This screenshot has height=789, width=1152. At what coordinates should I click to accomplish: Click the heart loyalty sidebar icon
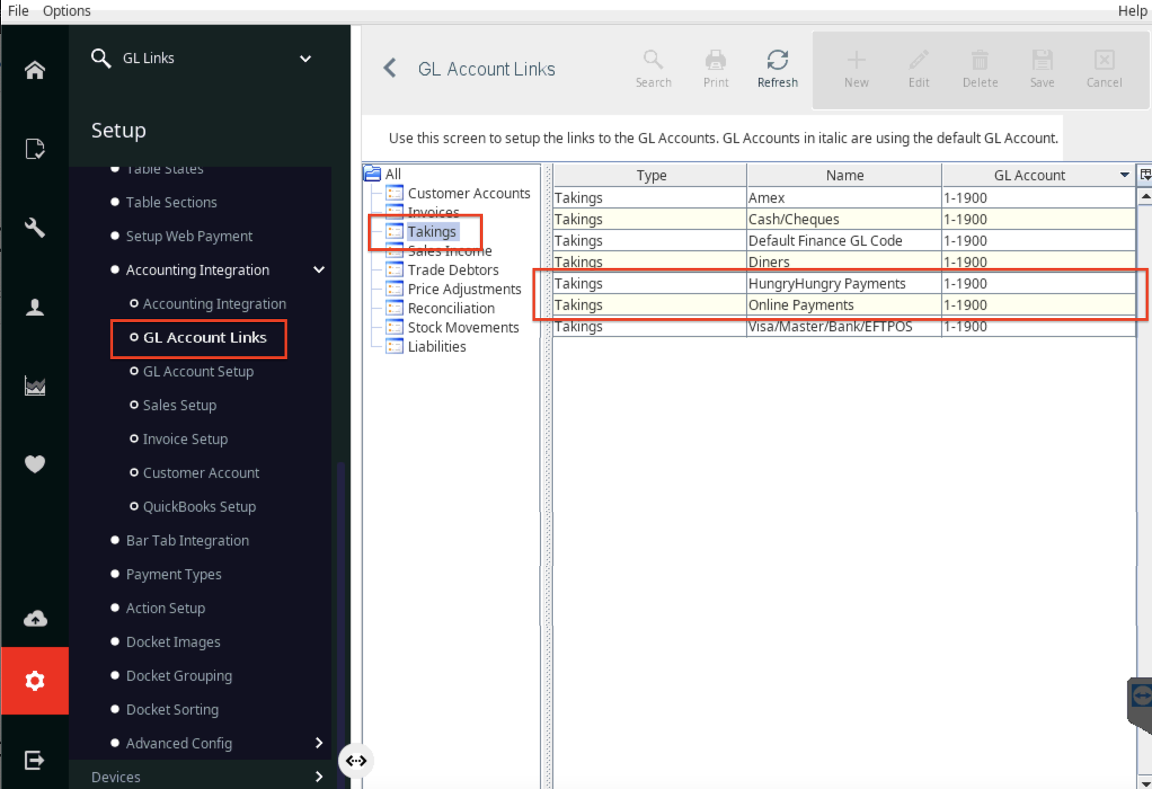click(x=34, y=464)
